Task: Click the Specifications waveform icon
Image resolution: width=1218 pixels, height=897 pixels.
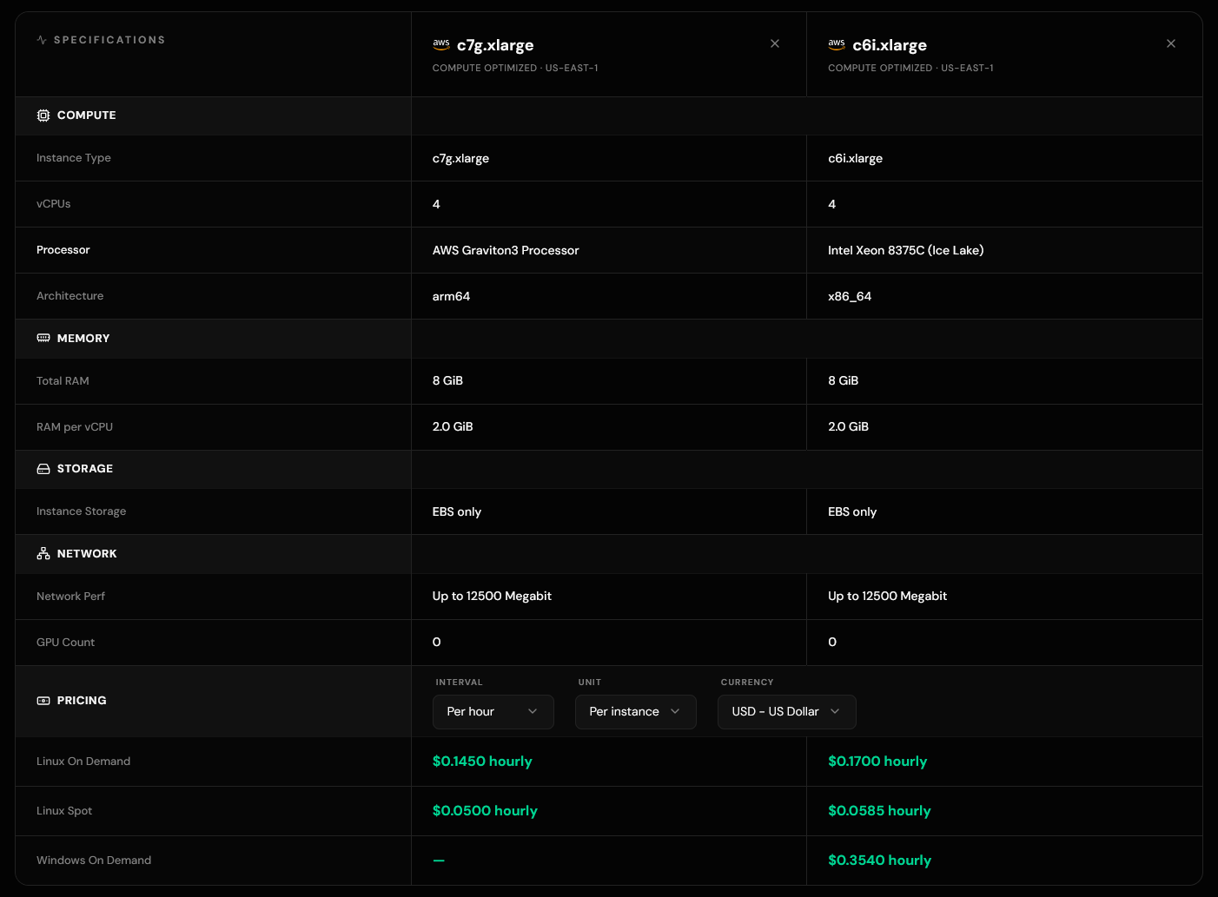Action: click(41, 39)
